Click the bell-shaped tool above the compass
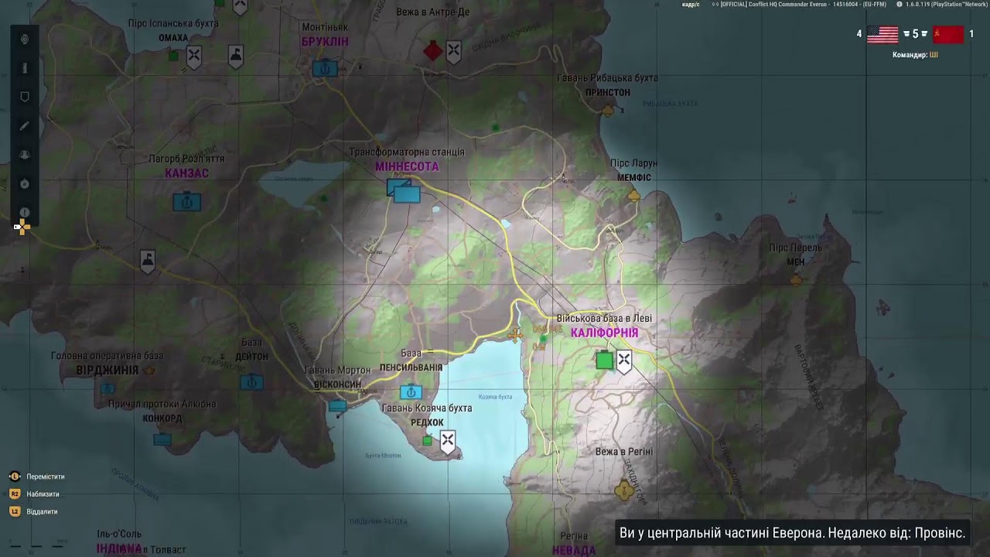 (x=25, y=155)
